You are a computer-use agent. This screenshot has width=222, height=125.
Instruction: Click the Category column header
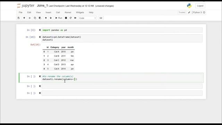tap(55, 47)
